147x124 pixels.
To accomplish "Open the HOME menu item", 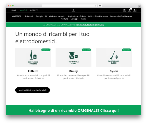I will click(x=14, y=10).
